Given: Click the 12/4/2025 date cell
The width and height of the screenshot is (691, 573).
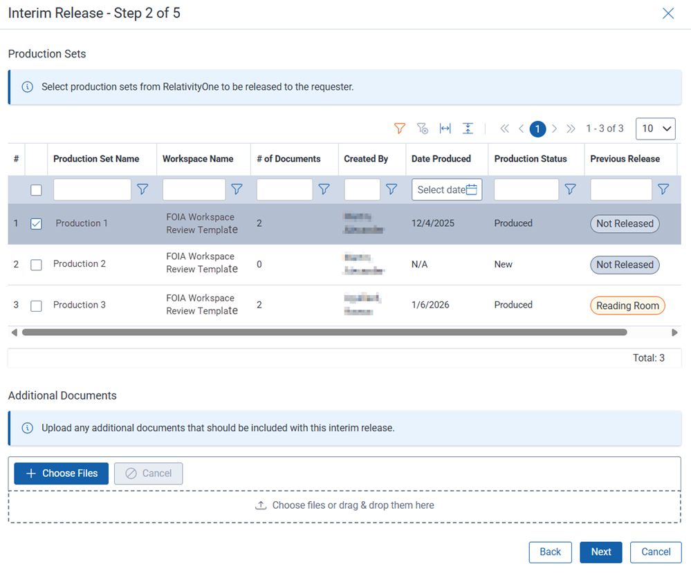Looking at the screenshot, I should [x=433, y=223].
